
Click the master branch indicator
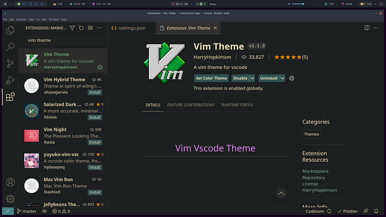tap(26, 211)
